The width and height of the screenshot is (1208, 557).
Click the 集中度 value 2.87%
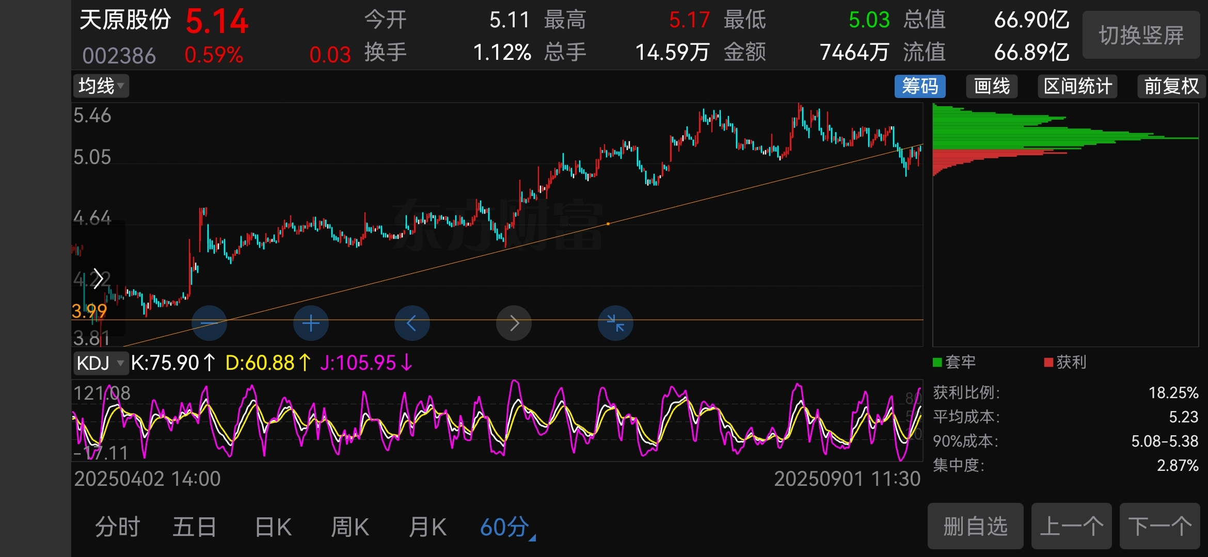click(1178, 466)
